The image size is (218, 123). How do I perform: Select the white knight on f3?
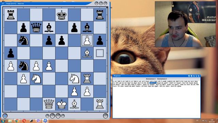tap(74, 79)
